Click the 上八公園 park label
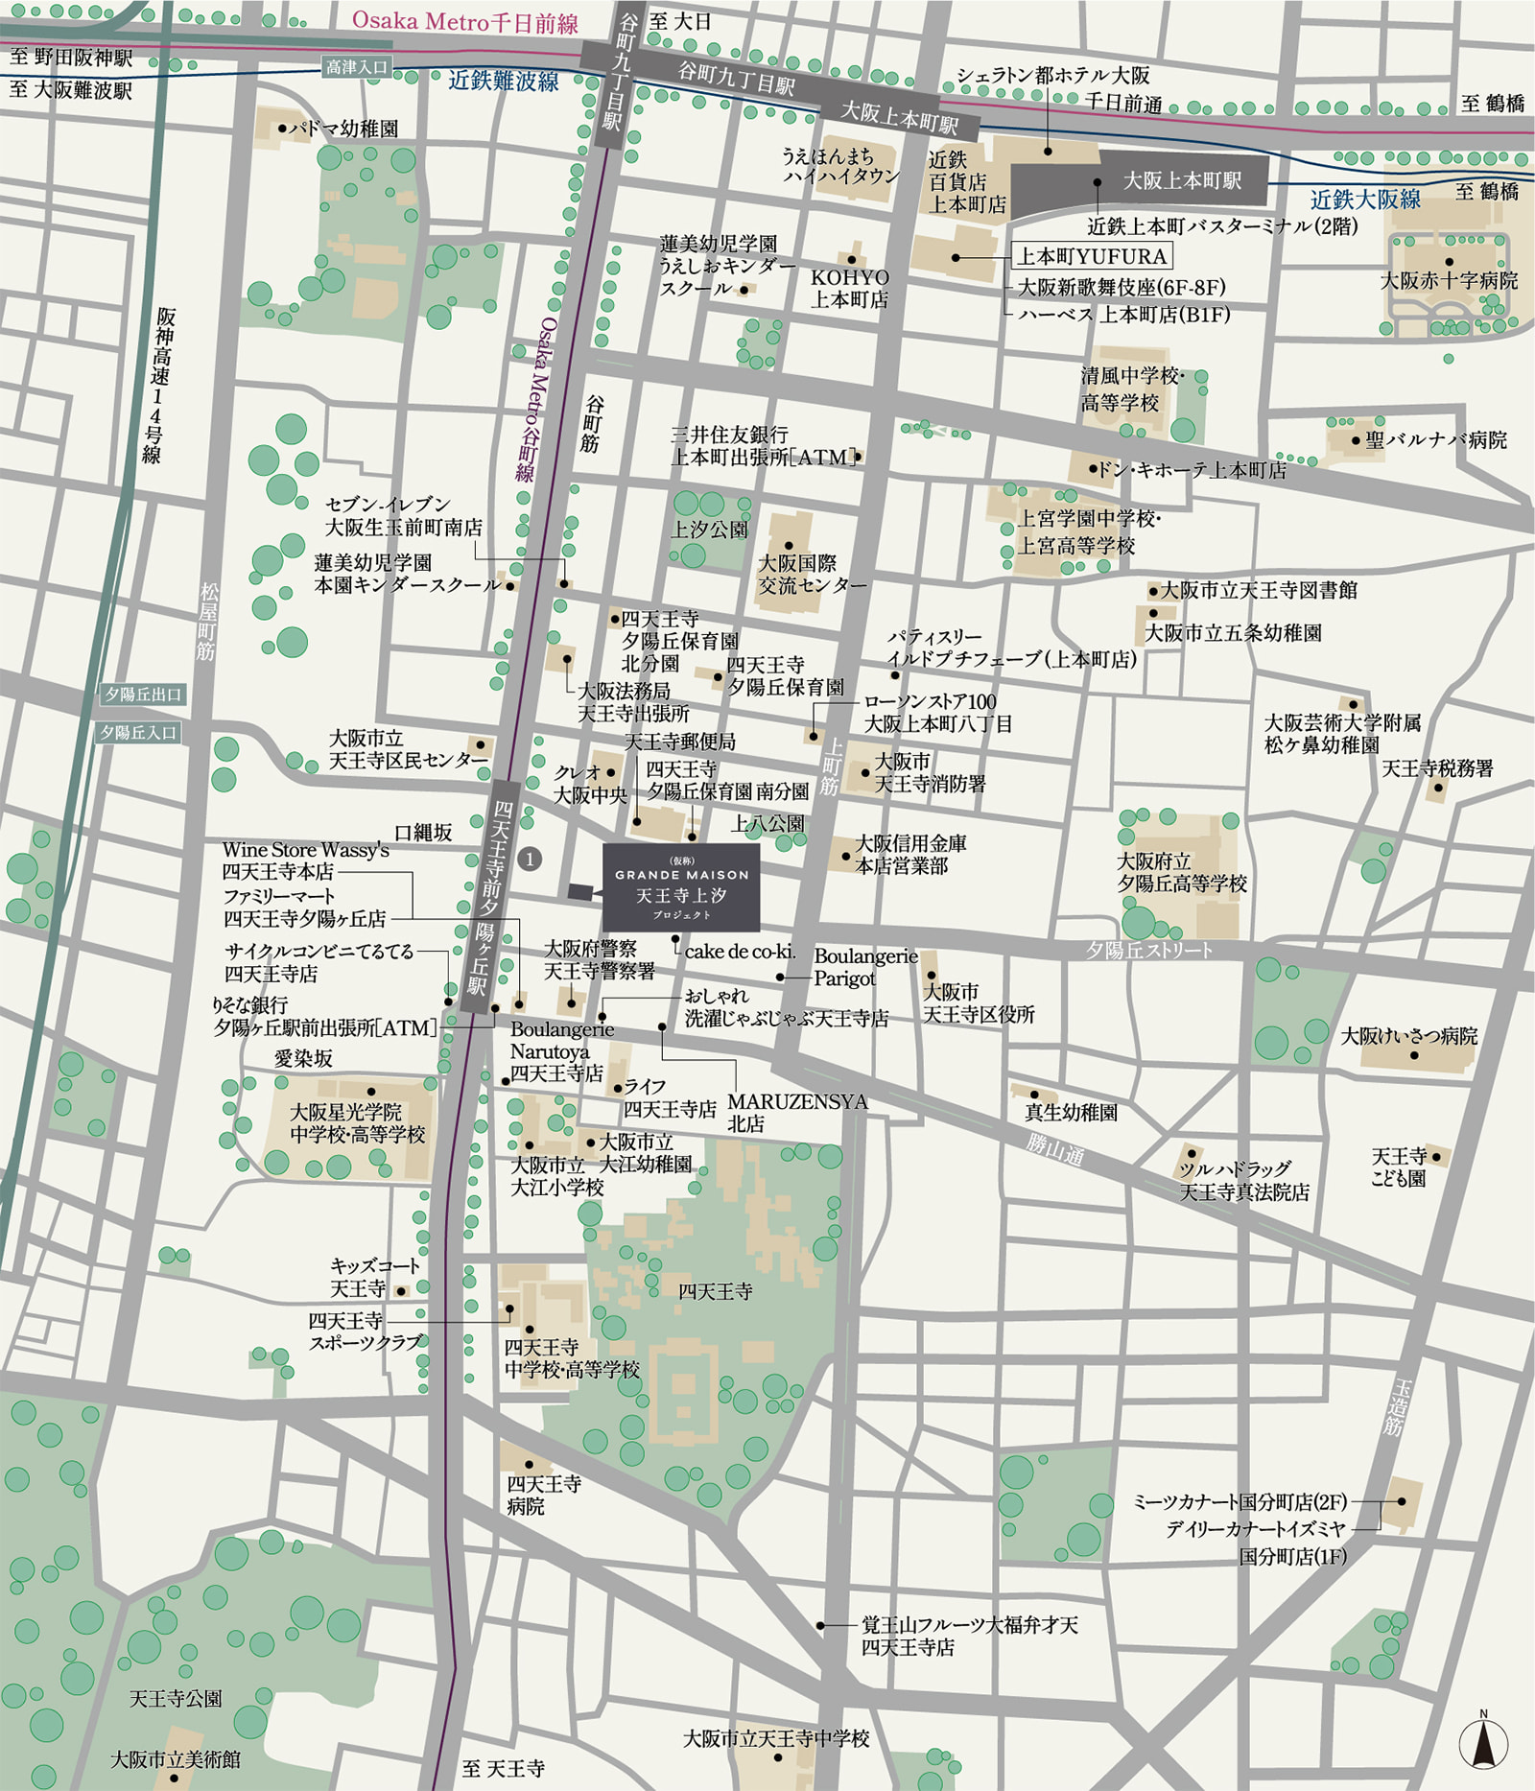This screenshot has width=1535, height=1791. (x=767, y=823)
